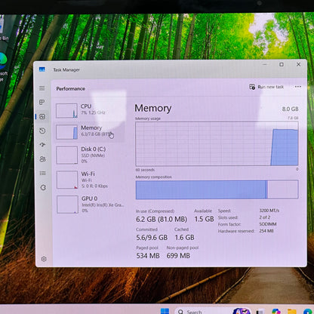Viewport: 314px width, 314px height.
Task: Select the Memory performance entry
Action: pos(90,132)
